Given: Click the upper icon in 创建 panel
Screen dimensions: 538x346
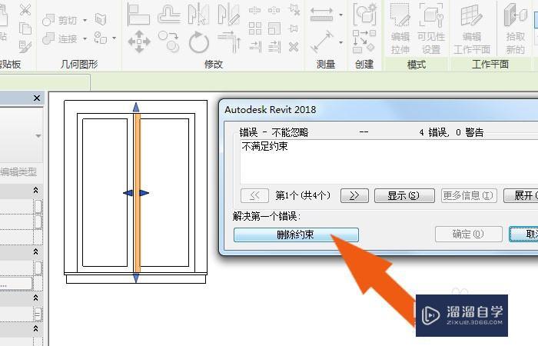Looking at the screenshot, I should (364, 15).
